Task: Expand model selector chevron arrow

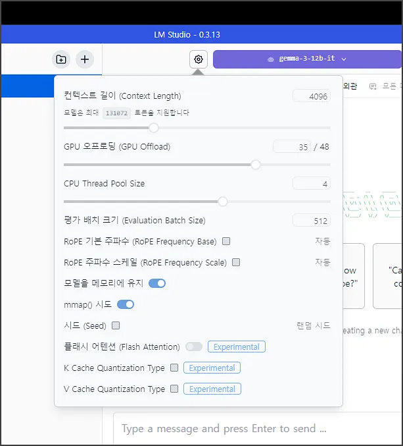Action: 344,59
